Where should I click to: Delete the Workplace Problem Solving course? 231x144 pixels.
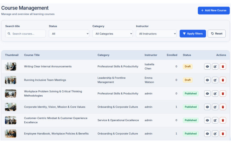[x=223, y=93]
